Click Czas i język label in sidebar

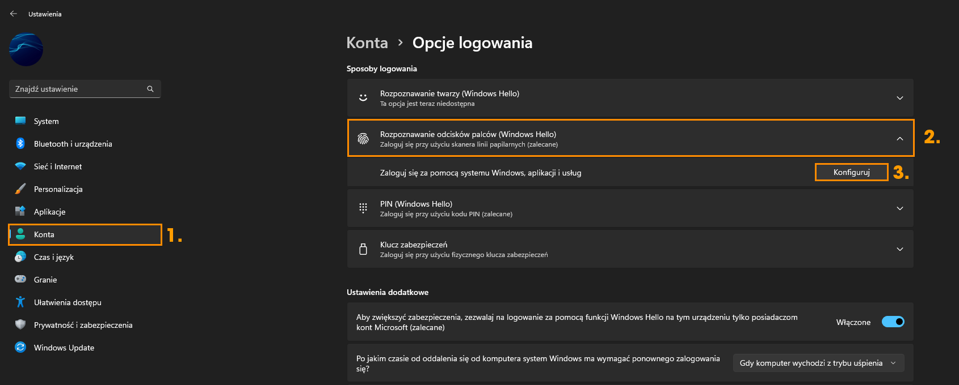click(54, 257)
